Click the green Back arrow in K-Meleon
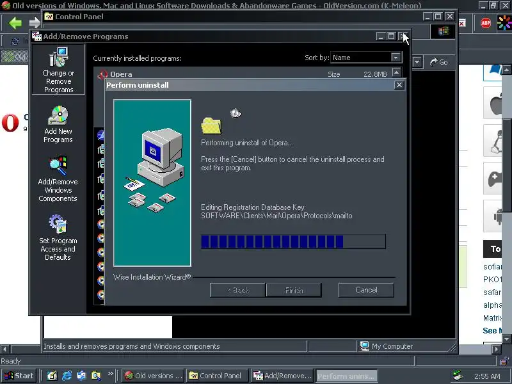The width and height of the screenshot is (512, 384). (x=15, y=23)
